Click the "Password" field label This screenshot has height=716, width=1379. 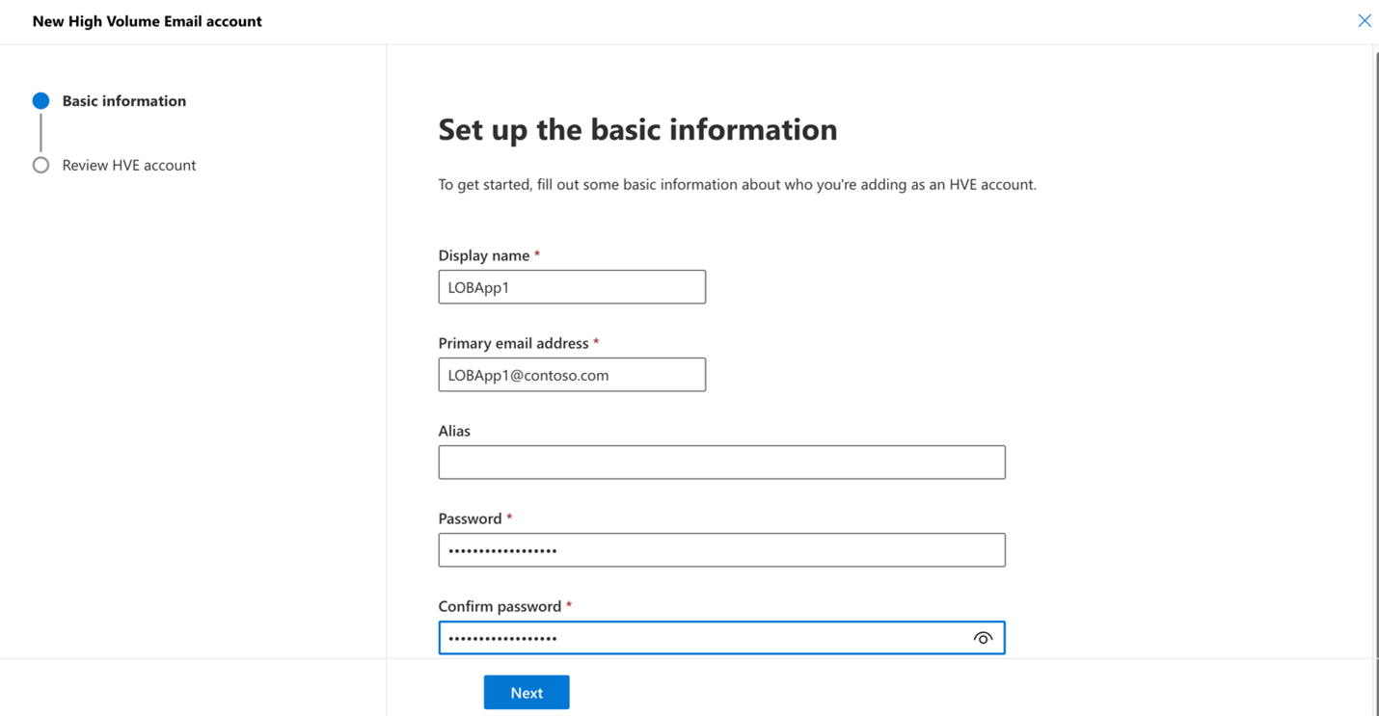470,518
